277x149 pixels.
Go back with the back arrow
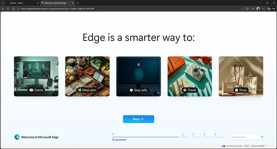(3, 8)
